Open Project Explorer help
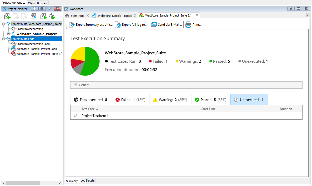Screen dimensions: 312x186 pos(34,9)
